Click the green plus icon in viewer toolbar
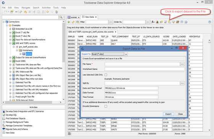 [69, 22]
